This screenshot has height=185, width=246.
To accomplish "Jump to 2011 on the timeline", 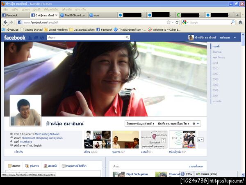I will click(x=215, y=63).
